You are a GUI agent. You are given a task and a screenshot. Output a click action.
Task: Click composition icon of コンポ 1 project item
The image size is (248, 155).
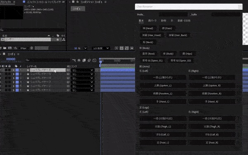2,39
